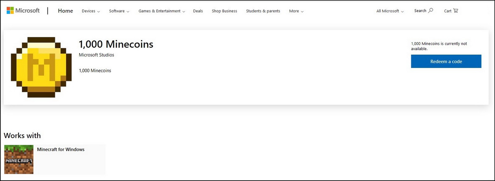Expand the More dropdown menu
495x181 pixels.
(296, 11)
